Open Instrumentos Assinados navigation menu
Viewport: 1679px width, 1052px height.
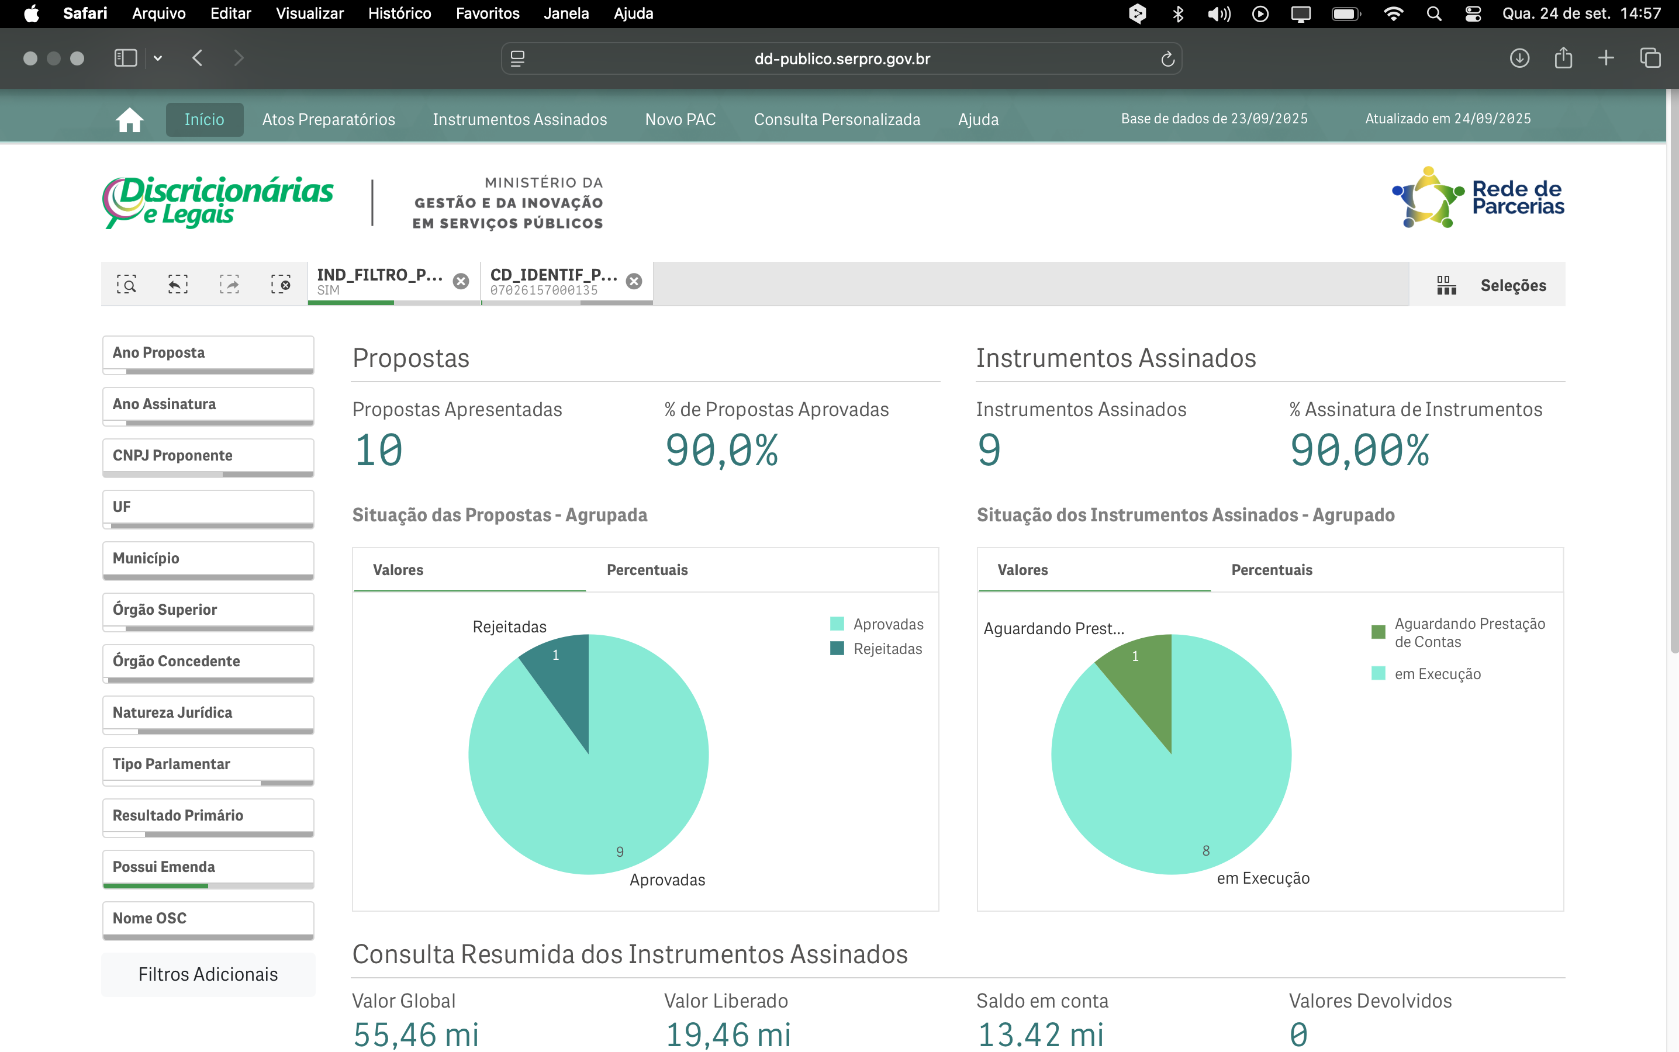(x=520, y=120)
